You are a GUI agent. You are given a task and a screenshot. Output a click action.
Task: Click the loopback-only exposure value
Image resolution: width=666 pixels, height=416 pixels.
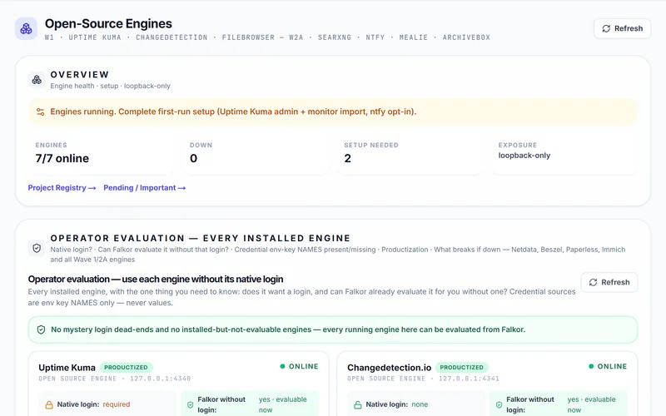click(524, 156)
